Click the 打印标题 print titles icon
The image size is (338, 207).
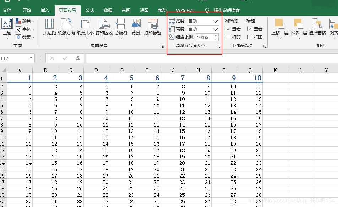pos(153,24)
